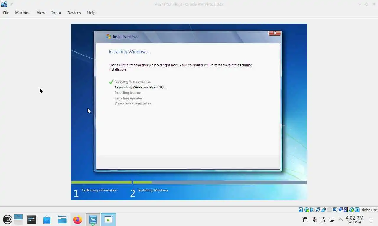Open the network connections tray icon
The height and width of the screenshot is (226, 378).
coord(332,220)
